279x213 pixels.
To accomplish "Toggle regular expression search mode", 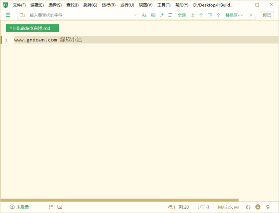I will point(162,15).
